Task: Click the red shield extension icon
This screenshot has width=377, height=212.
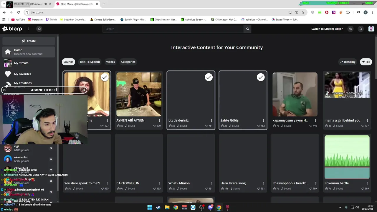Action: click(327, 12)
